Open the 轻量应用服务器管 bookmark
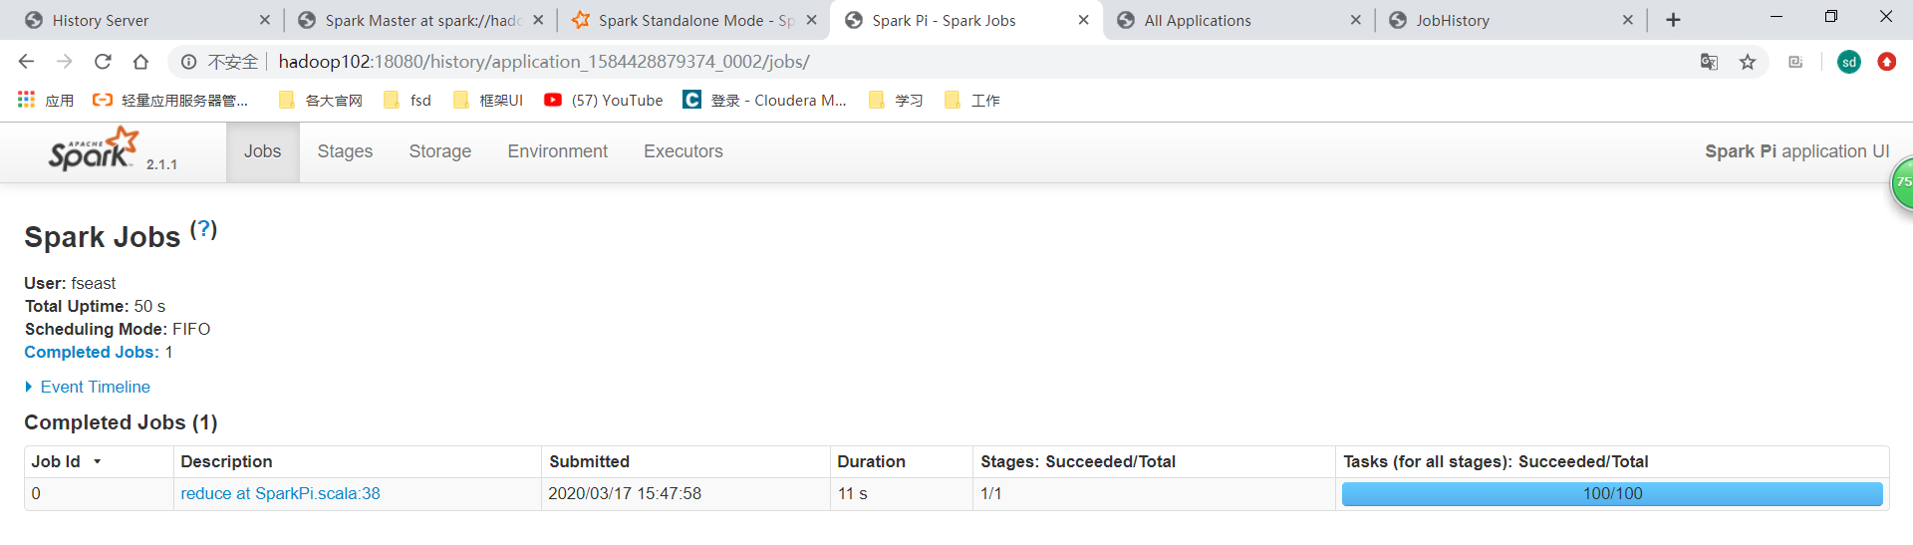1913x545 pixels. click(x=169, y=100)
